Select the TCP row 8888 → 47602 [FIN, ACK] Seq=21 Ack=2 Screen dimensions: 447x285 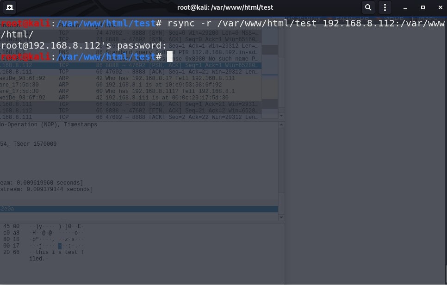(131, 111)
